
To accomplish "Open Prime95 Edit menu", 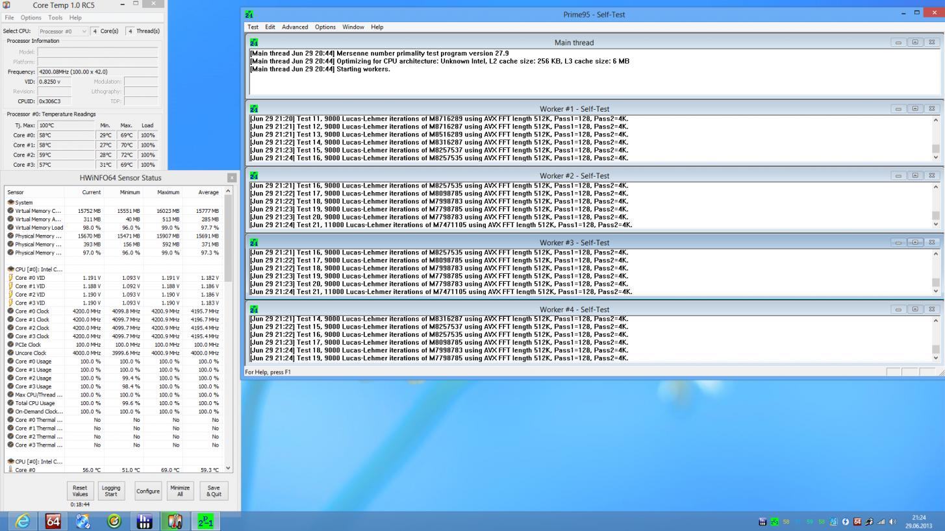I will [x=270, y=27].
